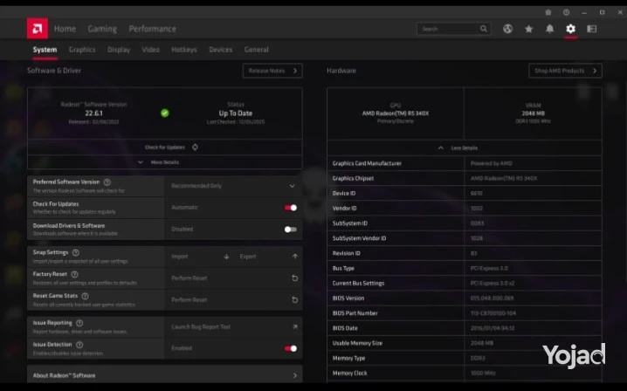The width and height of the screenshot is (627, 391).
Task: Switch to the Hotkeys tab
Action: (x=184, y=50)
